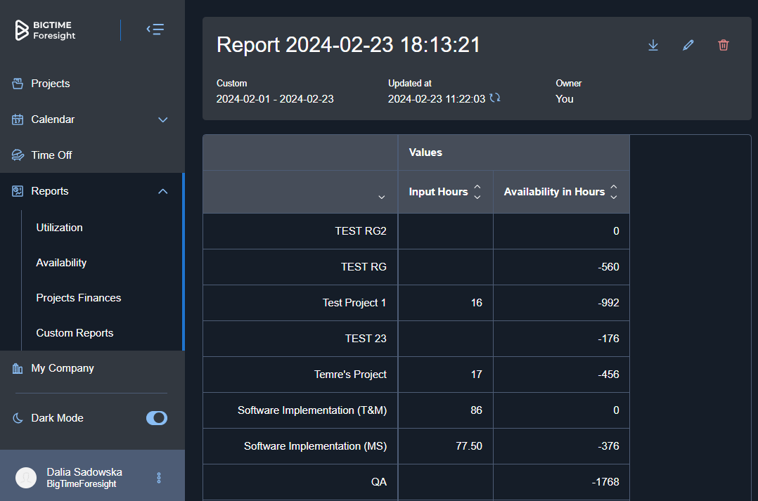Screen dimensions: 758x501
Task: Click Dalia Sadowska's profile avatar
Action: pyautogui.click(x=26, y=478)
